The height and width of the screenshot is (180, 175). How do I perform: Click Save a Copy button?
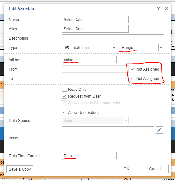pyautogui.click(x=20, y=169)
